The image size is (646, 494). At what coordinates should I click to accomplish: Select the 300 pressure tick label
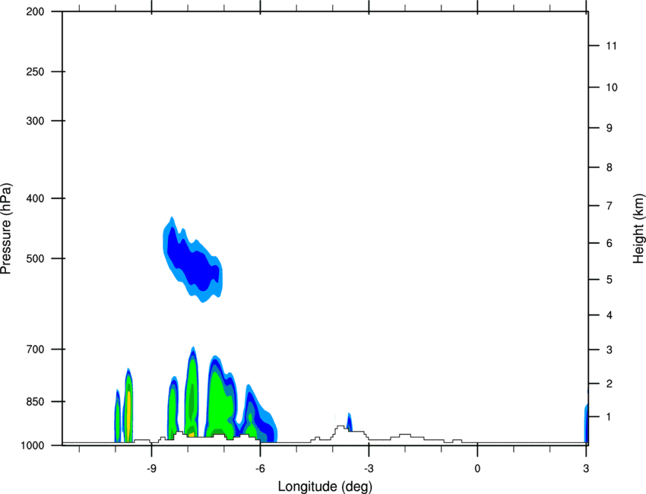tap(35, 121)
